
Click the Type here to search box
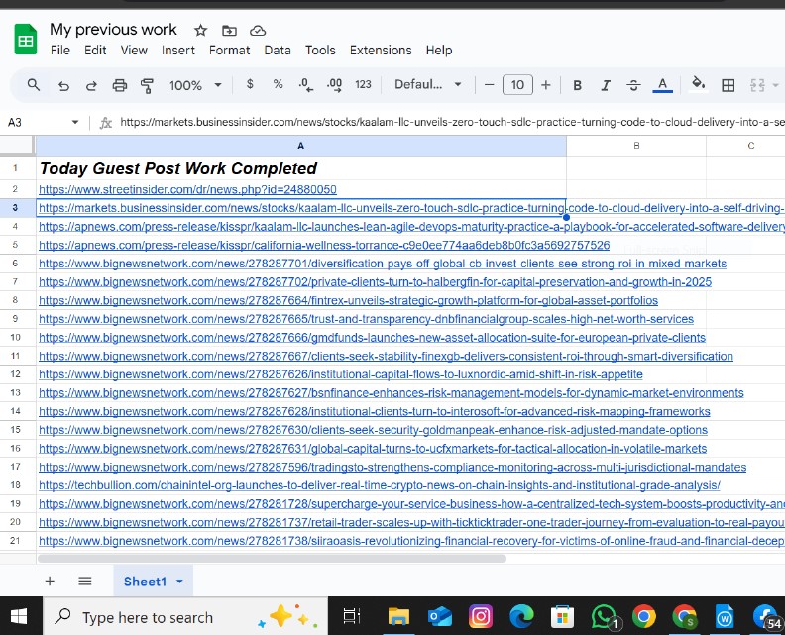[185, 617]
